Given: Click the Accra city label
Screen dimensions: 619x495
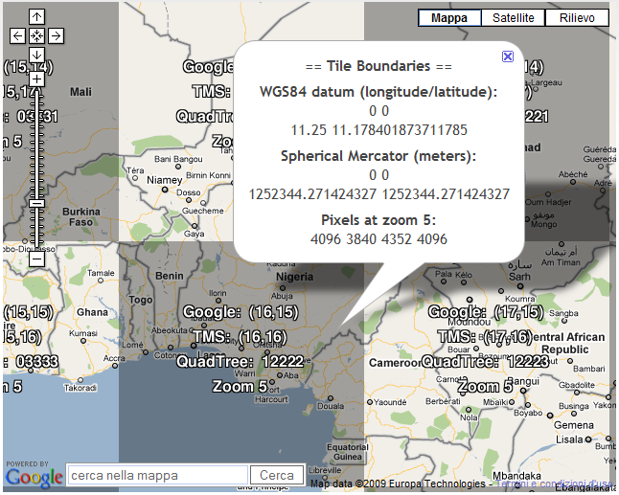Looking at the screenshot, I should [114, 358].
